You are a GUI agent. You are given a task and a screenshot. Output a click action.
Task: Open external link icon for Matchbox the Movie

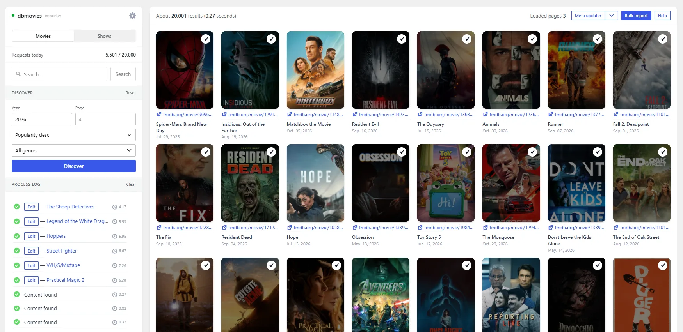coord(290,115)
